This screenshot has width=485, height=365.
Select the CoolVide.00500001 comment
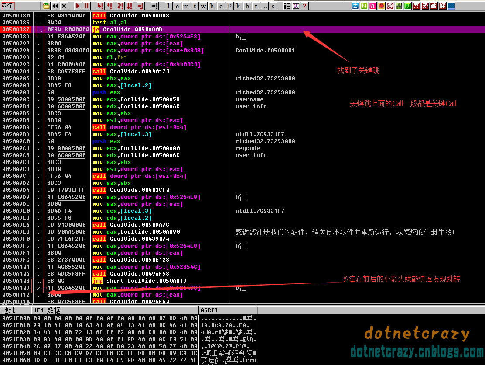265,51
